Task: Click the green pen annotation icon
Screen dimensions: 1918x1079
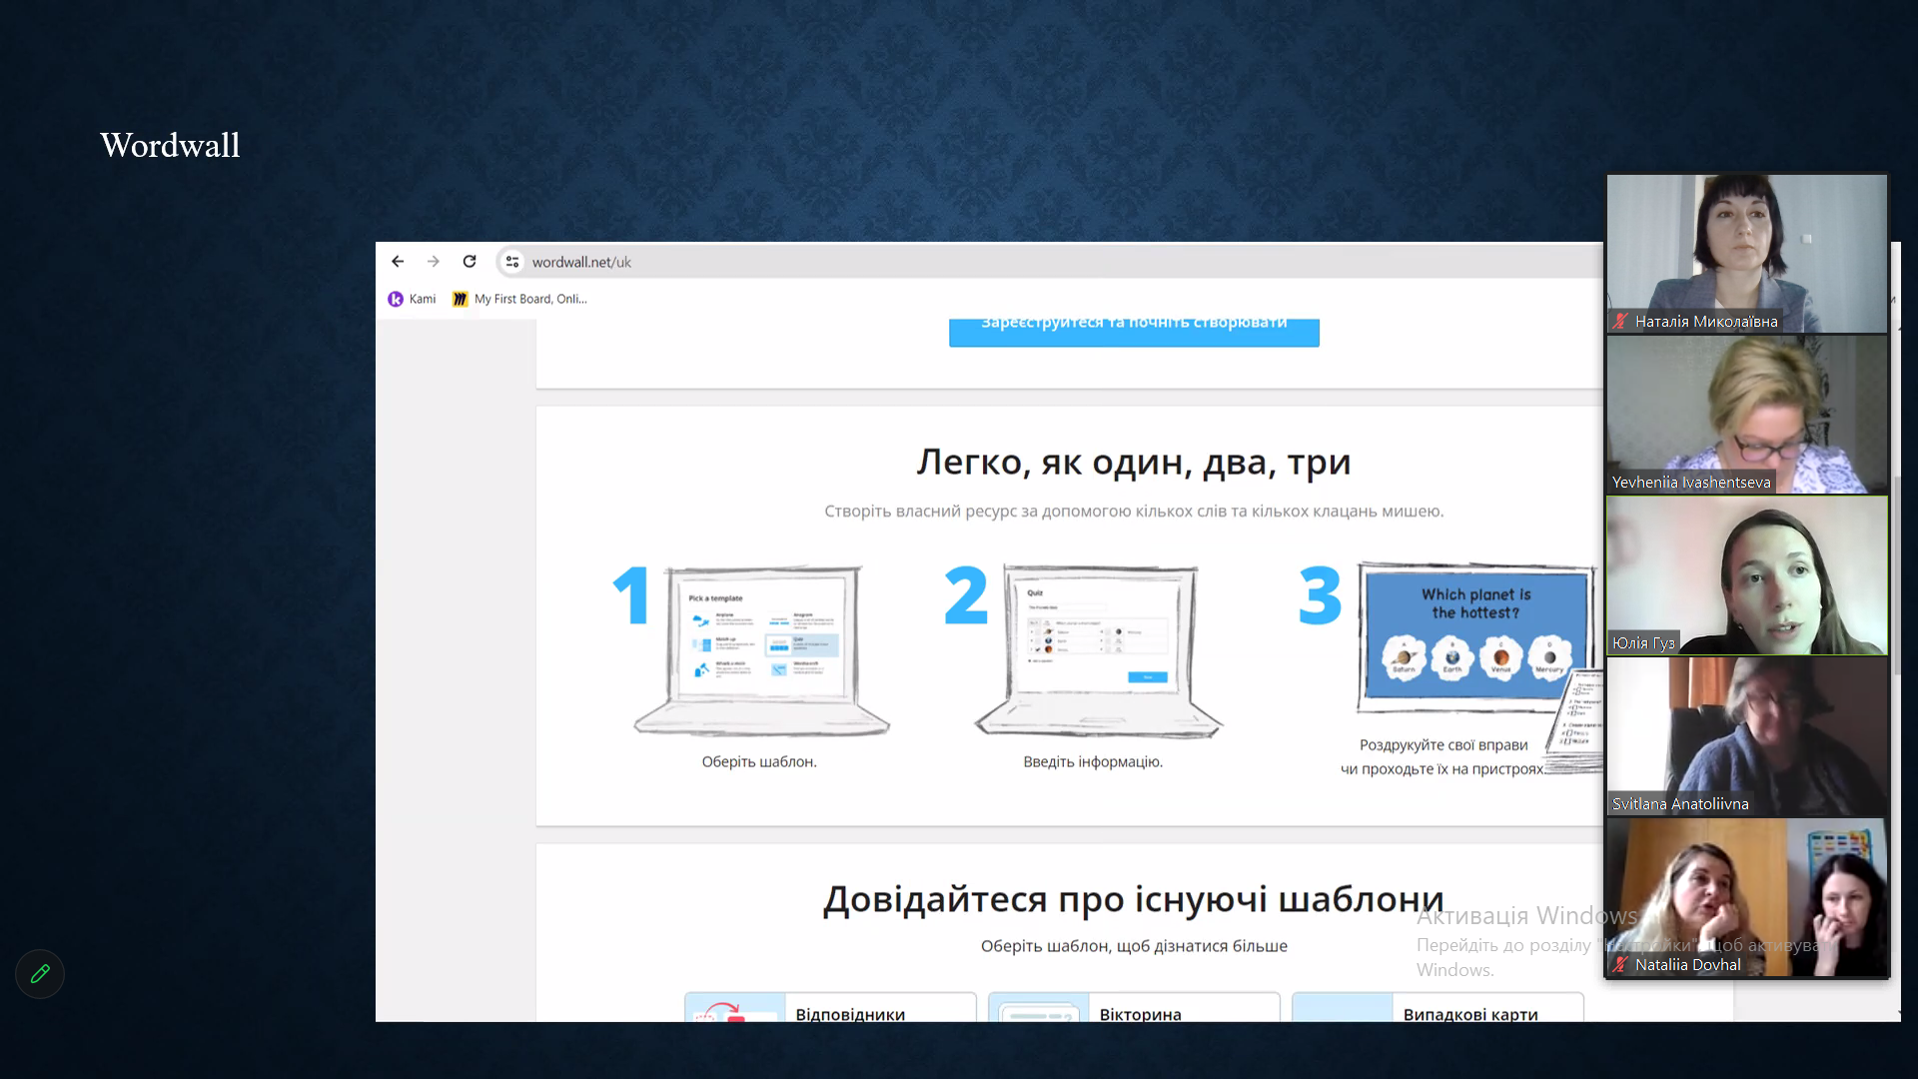Action: (x=40, y=974)
